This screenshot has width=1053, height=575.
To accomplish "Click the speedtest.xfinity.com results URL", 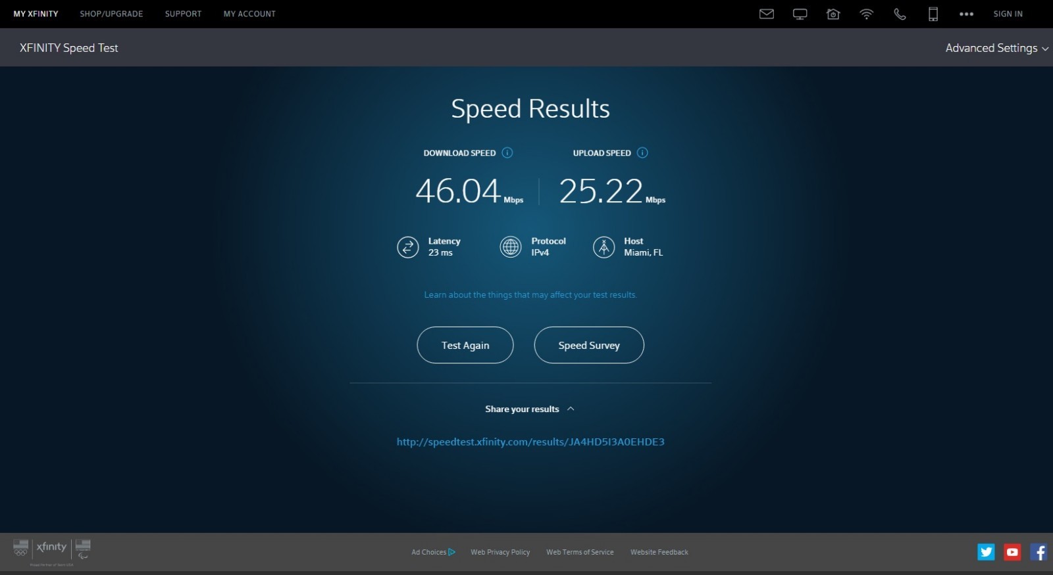I will click(530, 442).
